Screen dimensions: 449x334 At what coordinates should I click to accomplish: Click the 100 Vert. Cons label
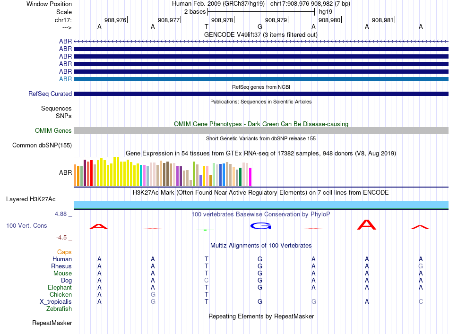(26, 225)
